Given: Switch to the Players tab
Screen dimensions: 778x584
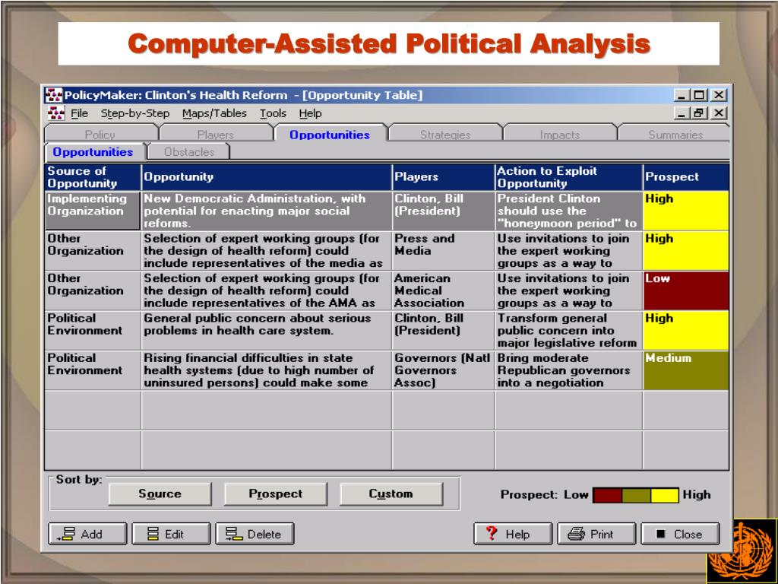Looking at the screenshot, I should pyautogui.click(x=215, y=134).
